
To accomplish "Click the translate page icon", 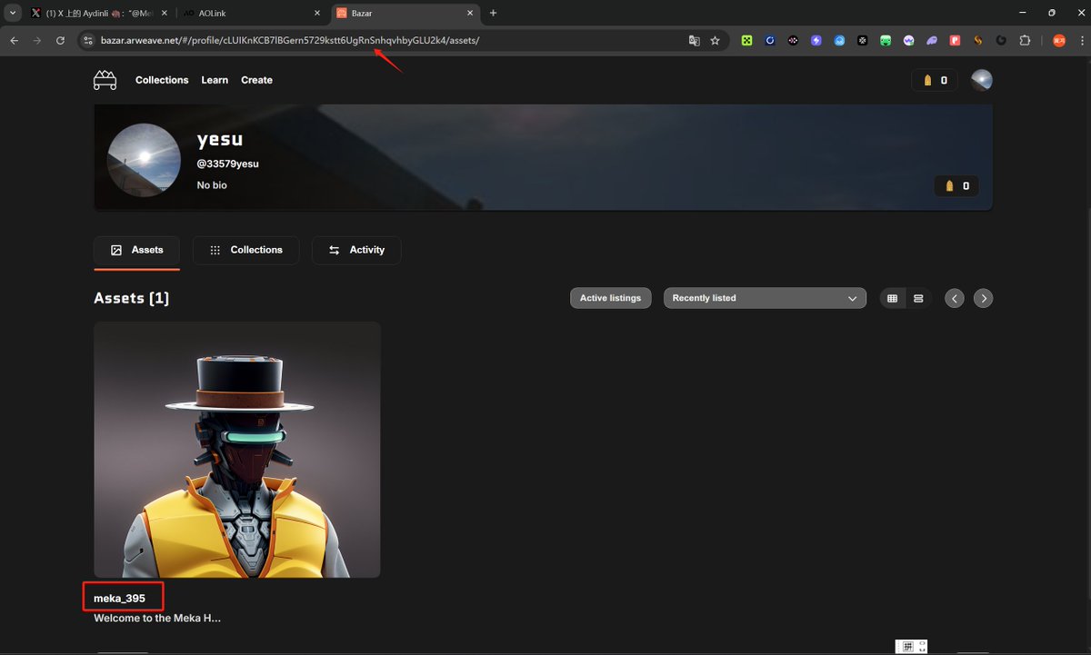I will point(695,41).
